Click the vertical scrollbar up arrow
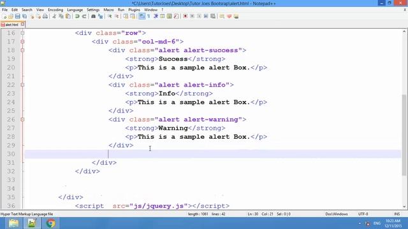Screen dimensions: 408x229 click(x=404, y=32)
